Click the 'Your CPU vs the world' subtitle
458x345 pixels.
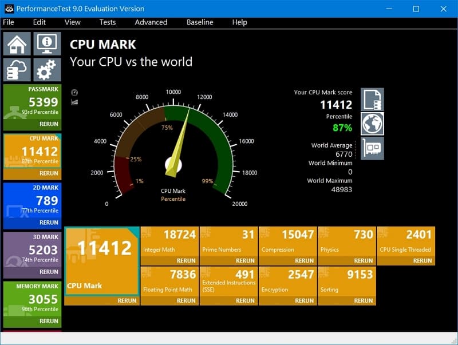tap(131, 62)
